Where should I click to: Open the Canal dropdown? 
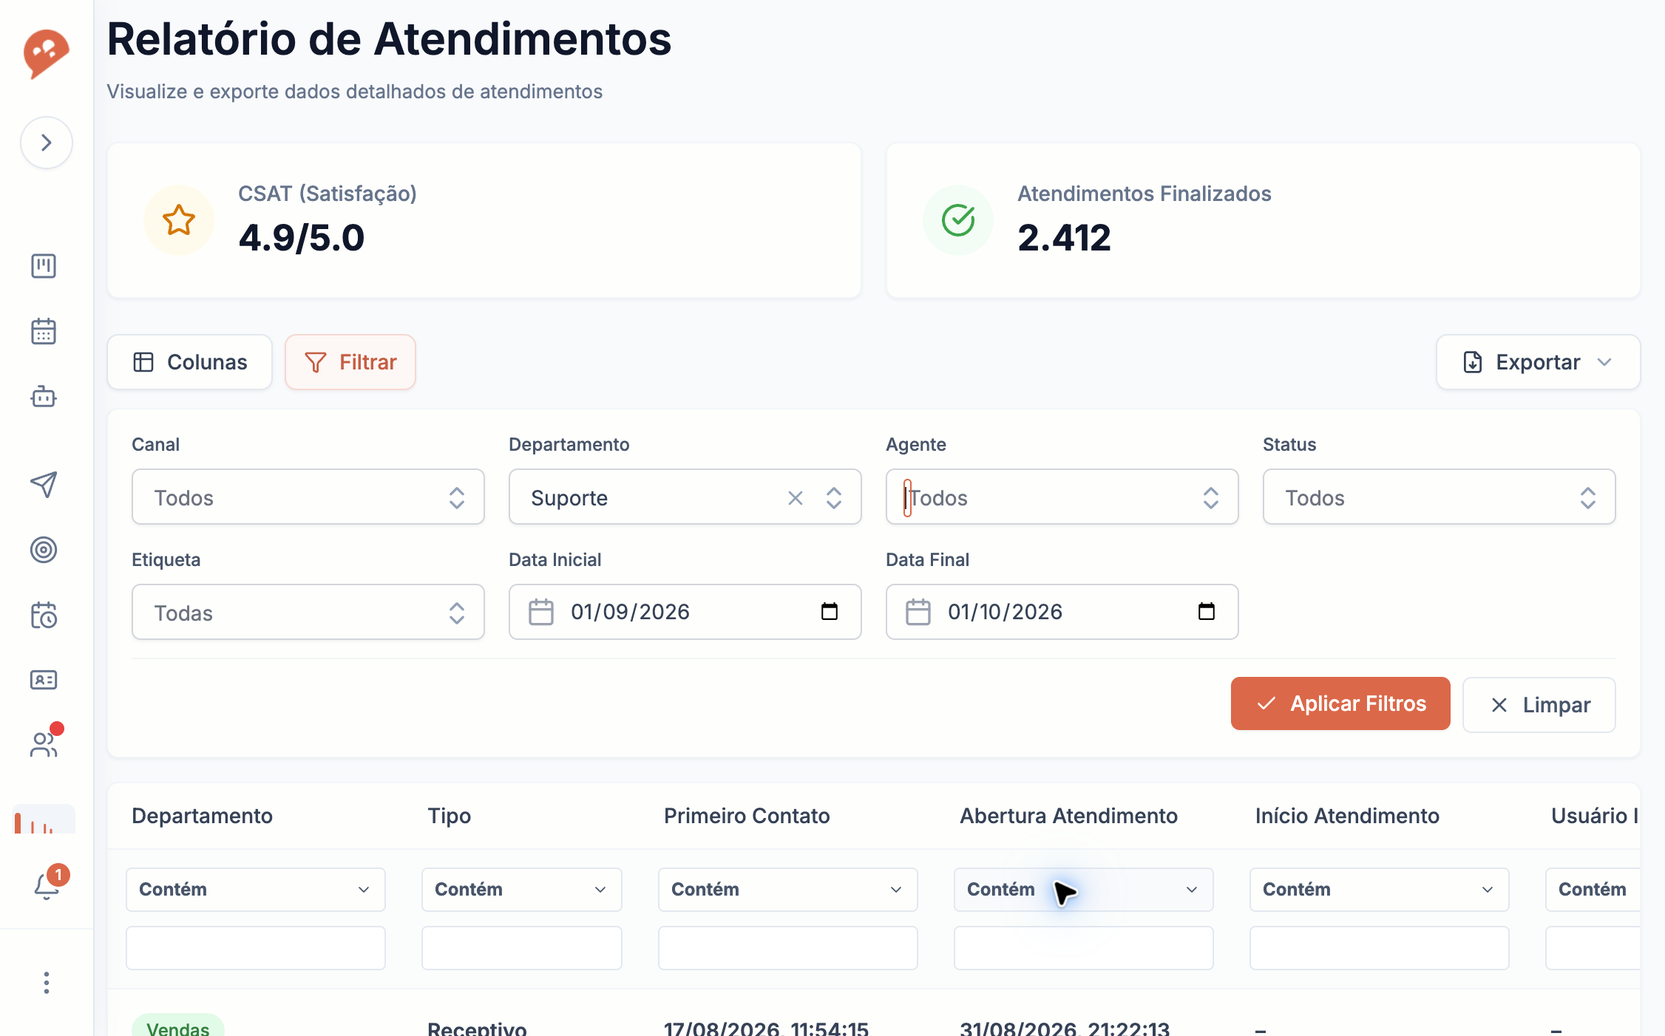point(308,497)
